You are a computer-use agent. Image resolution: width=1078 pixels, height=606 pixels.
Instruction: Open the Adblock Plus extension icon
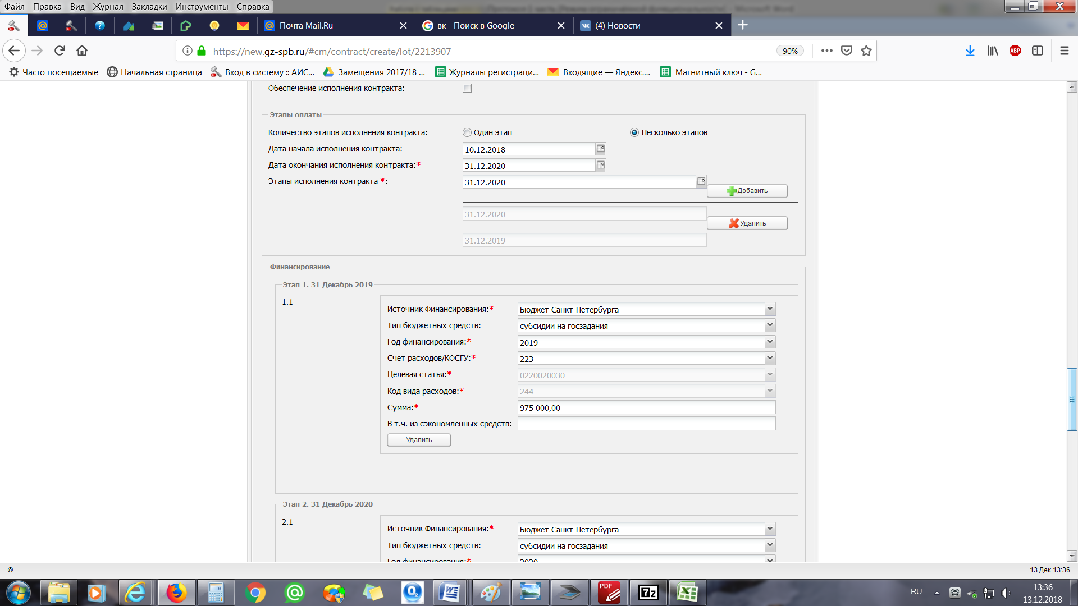click(1015, 51)
